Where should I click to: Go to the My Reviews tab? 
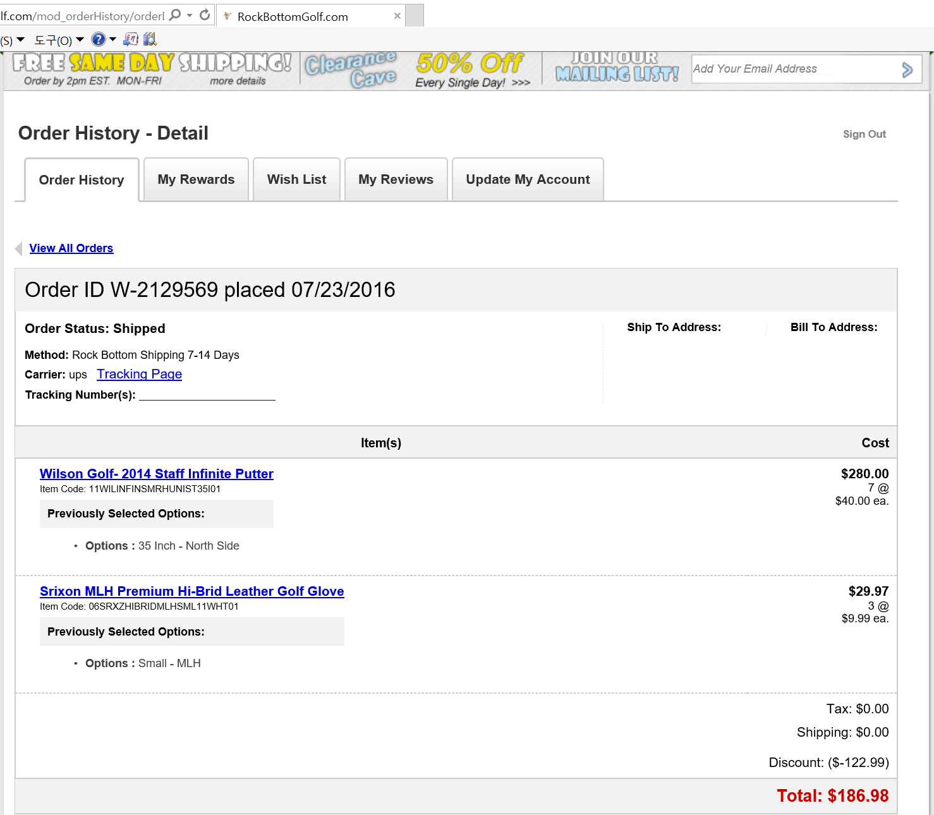coord(396,179)
